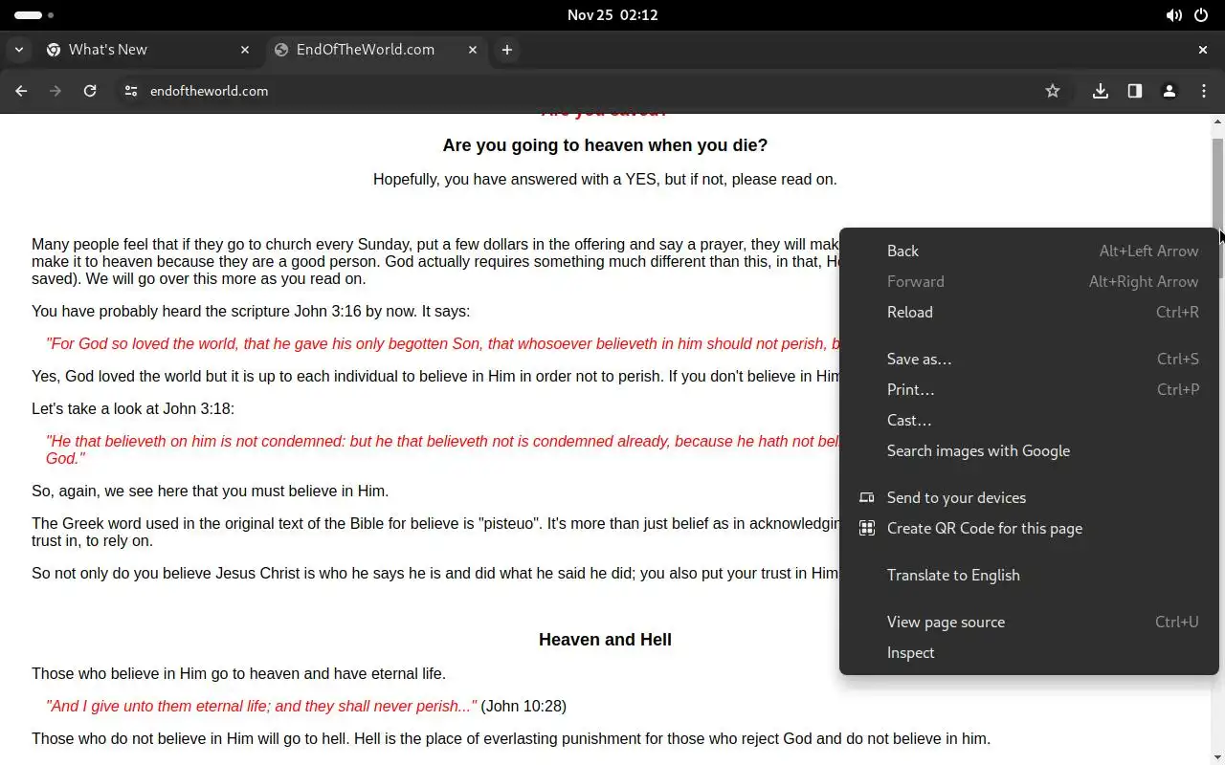The width and height of the screenshot is (1225, 765).
Task: Click the globe favicon on EndOfTheWorld.com tab
Action: pyautogui.click(x=281, y=50)
